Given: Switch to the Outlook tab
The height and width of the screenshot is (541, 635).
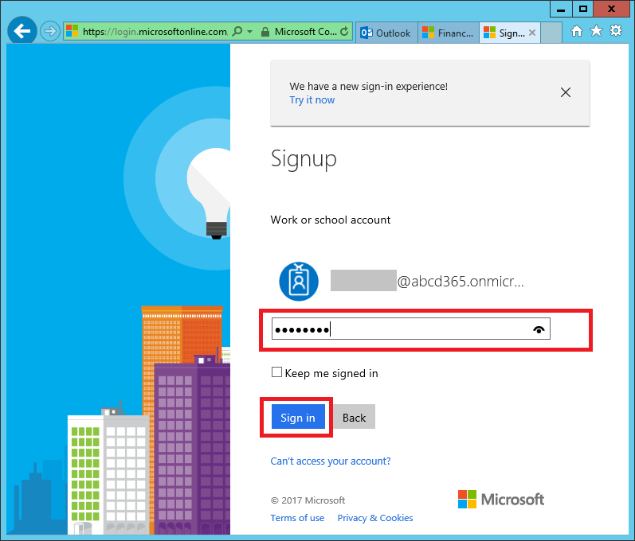Looking at the screenshot, I should [386, 33].
